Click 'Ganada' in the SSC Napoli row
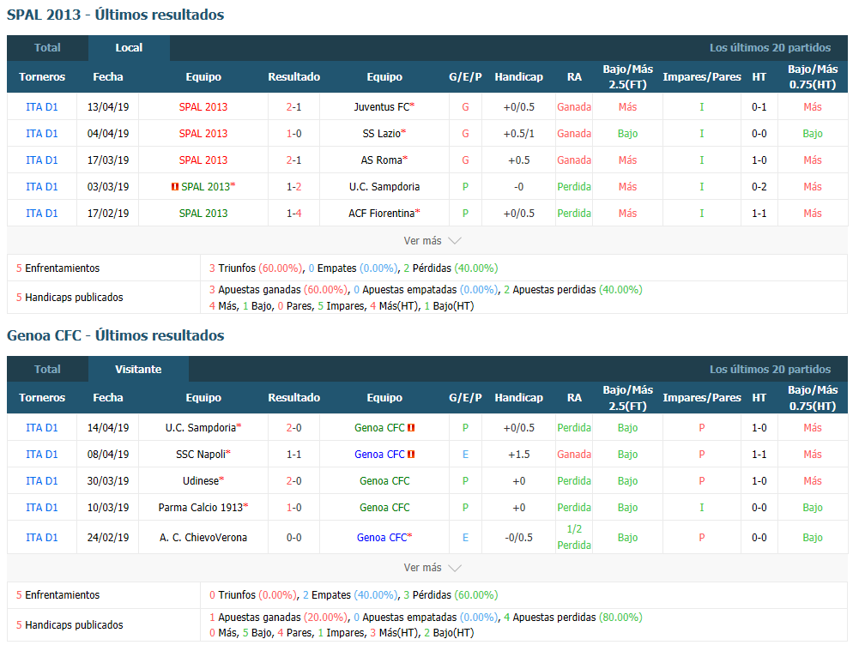This screenshot has width=859, height=645. pos(574,455)
